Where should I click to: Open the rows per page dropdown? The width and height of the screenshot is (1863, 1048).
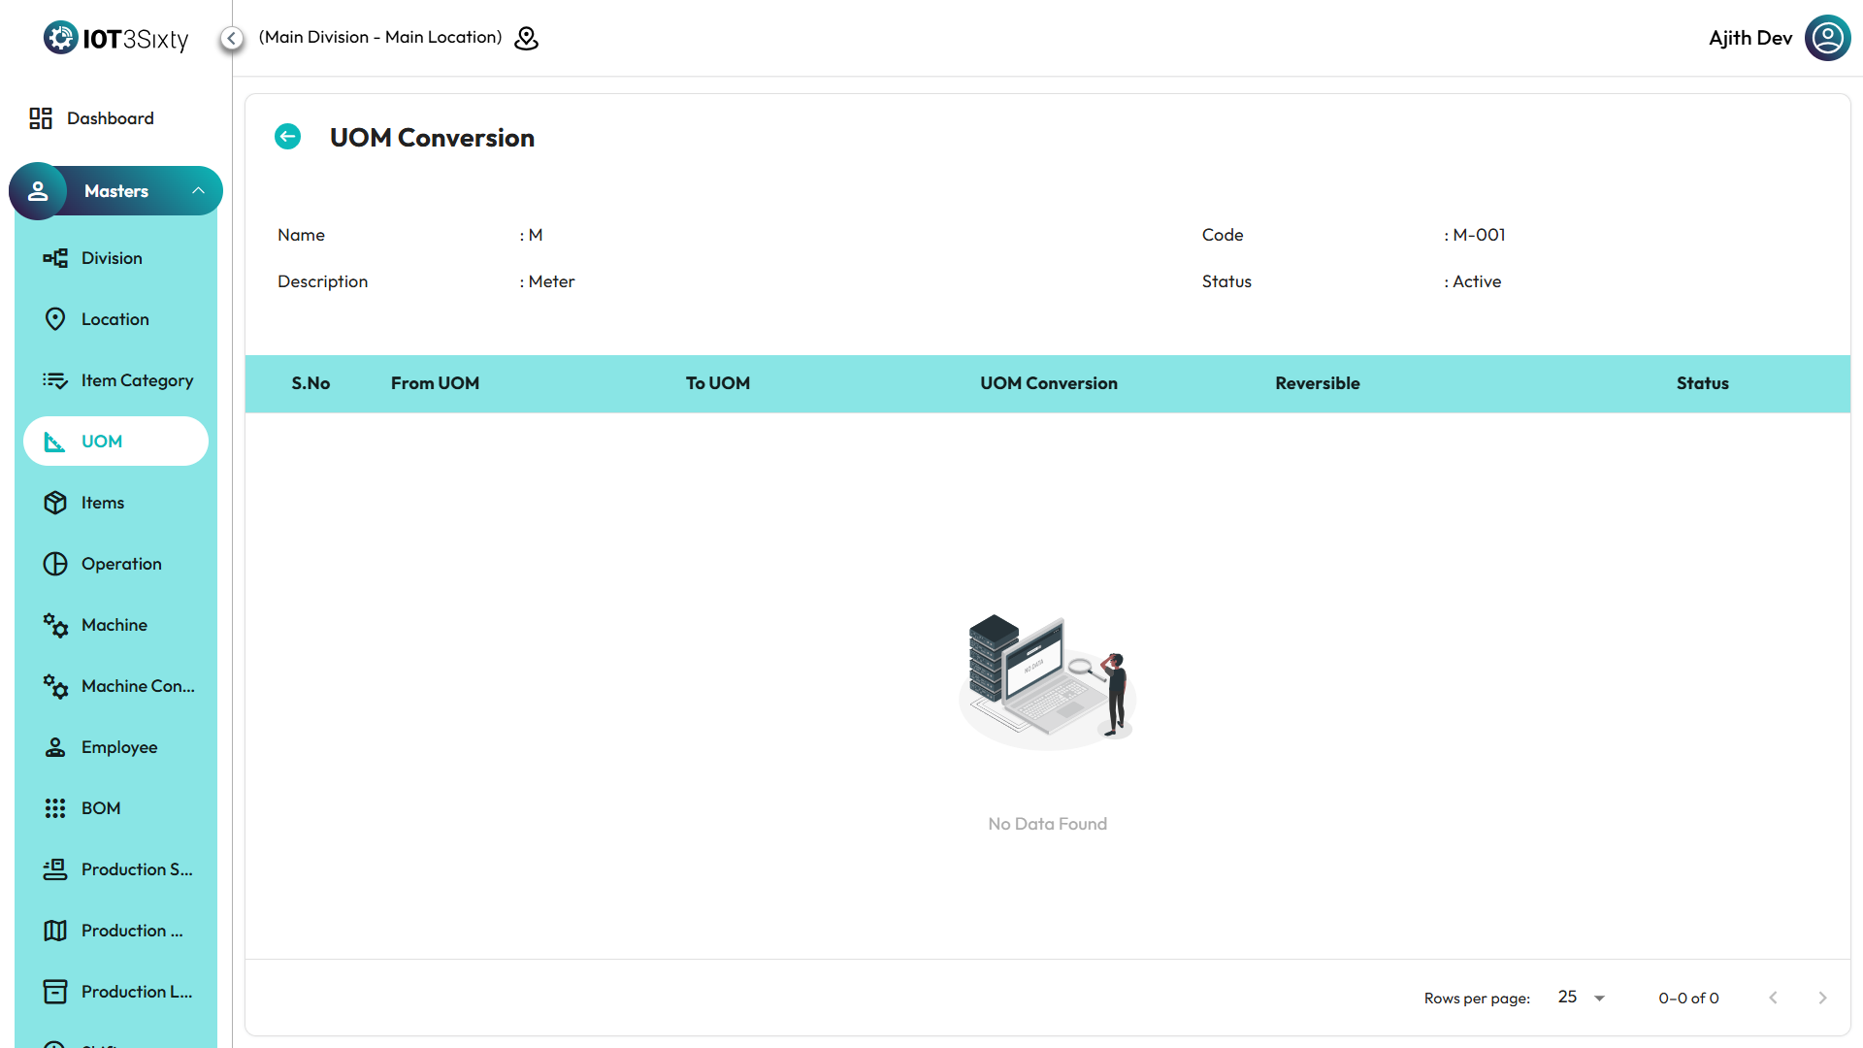[1582, 998]
